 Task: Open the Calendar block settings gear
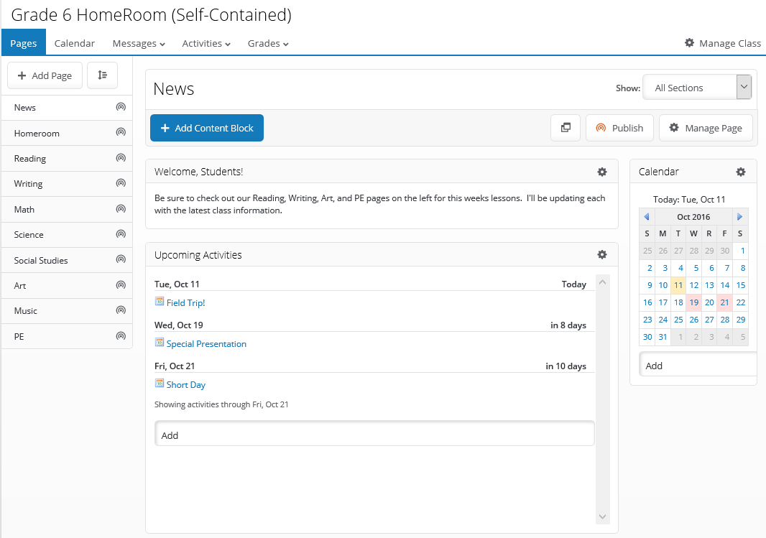[741, 172]
